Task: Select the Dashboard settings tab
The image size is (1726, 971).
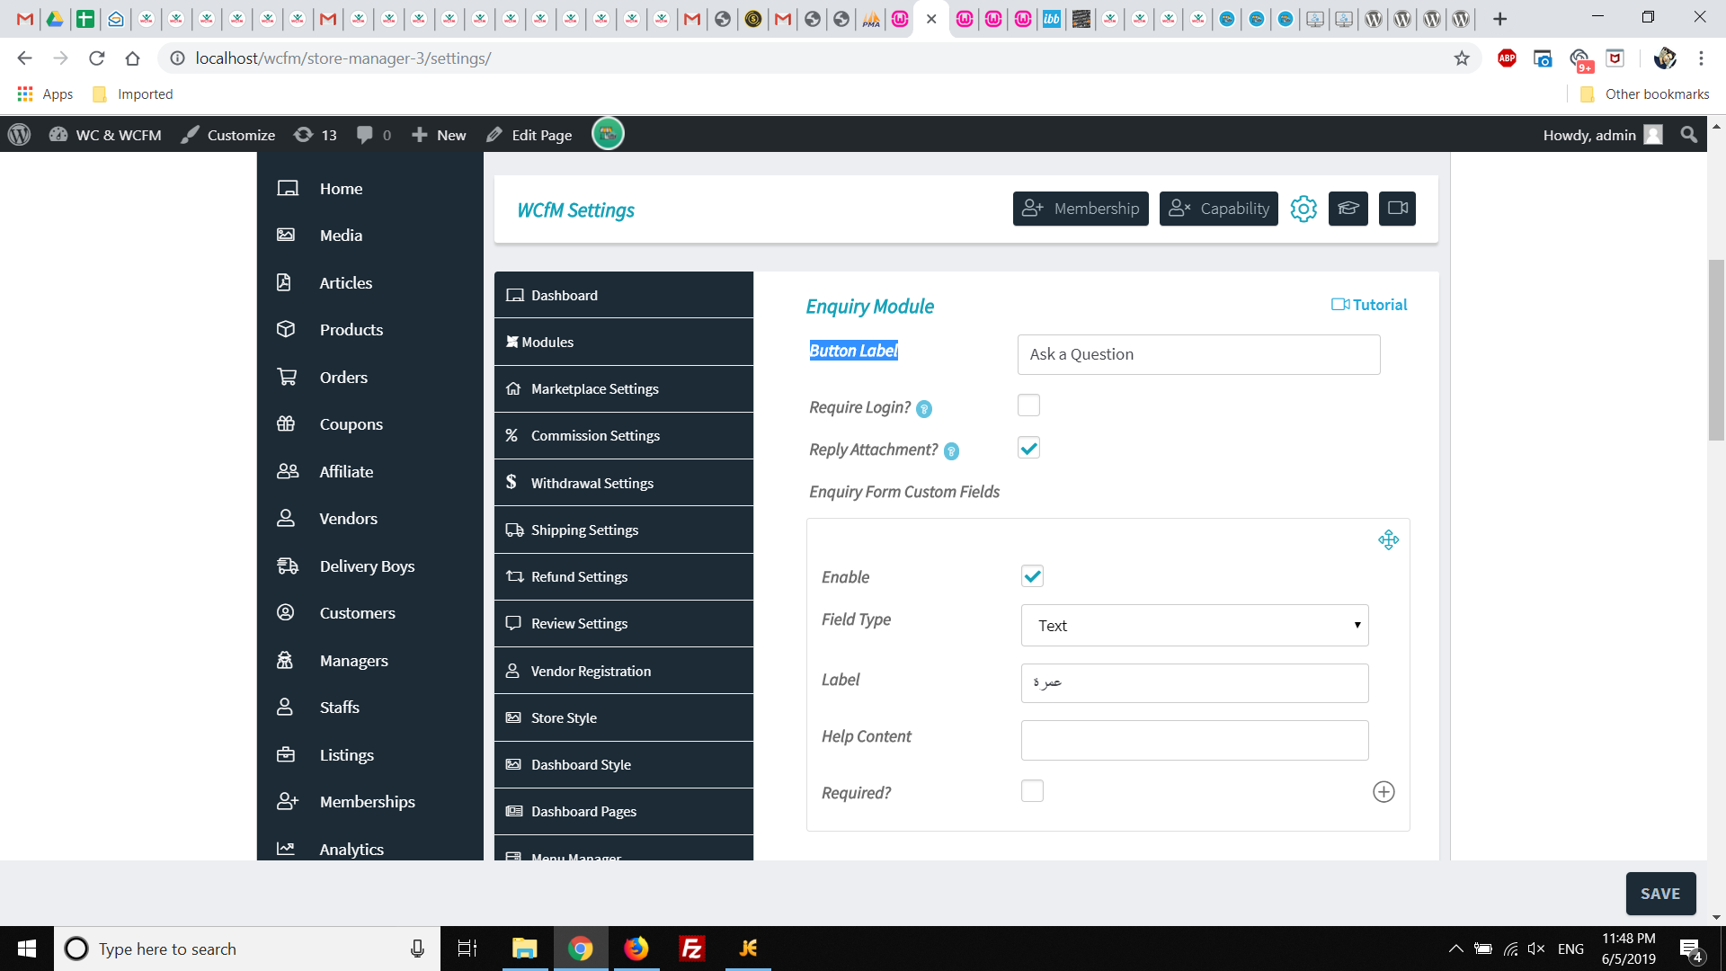Action: click(x=624, y=295)
